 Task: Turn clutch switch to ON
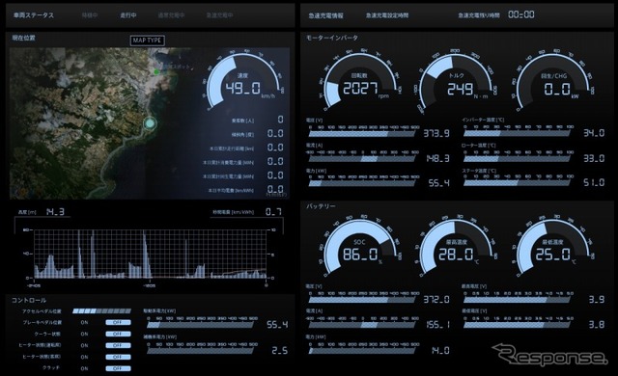[x=84, y=368]
